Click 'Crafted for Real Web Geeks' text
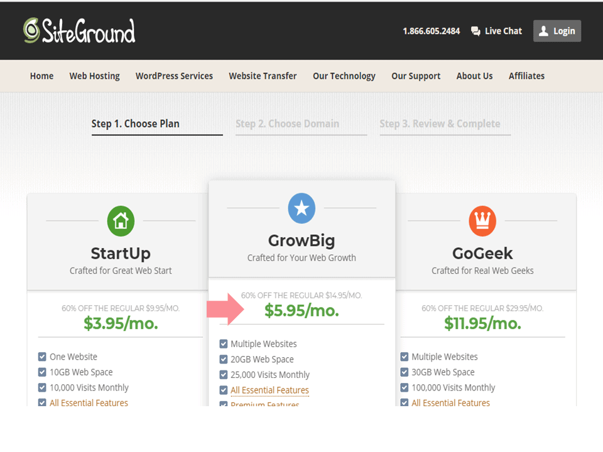The image size is (603, 452). pos(482,271)
